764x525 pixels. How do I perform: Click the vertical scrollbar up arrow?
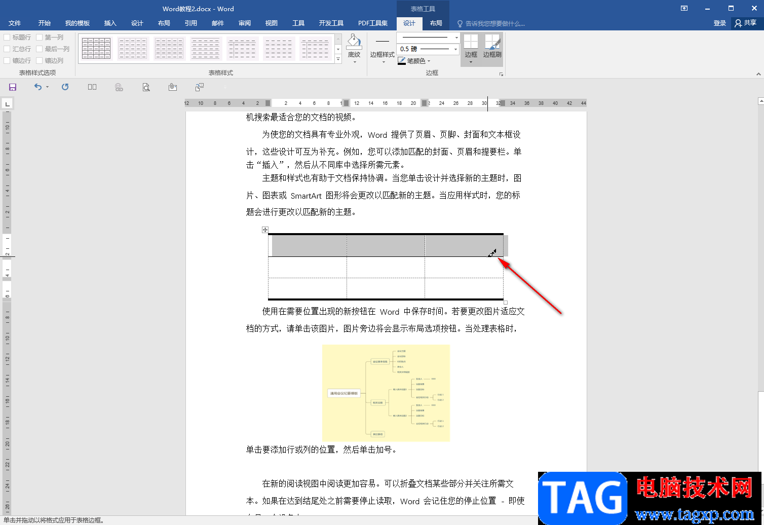coord(761,101)
